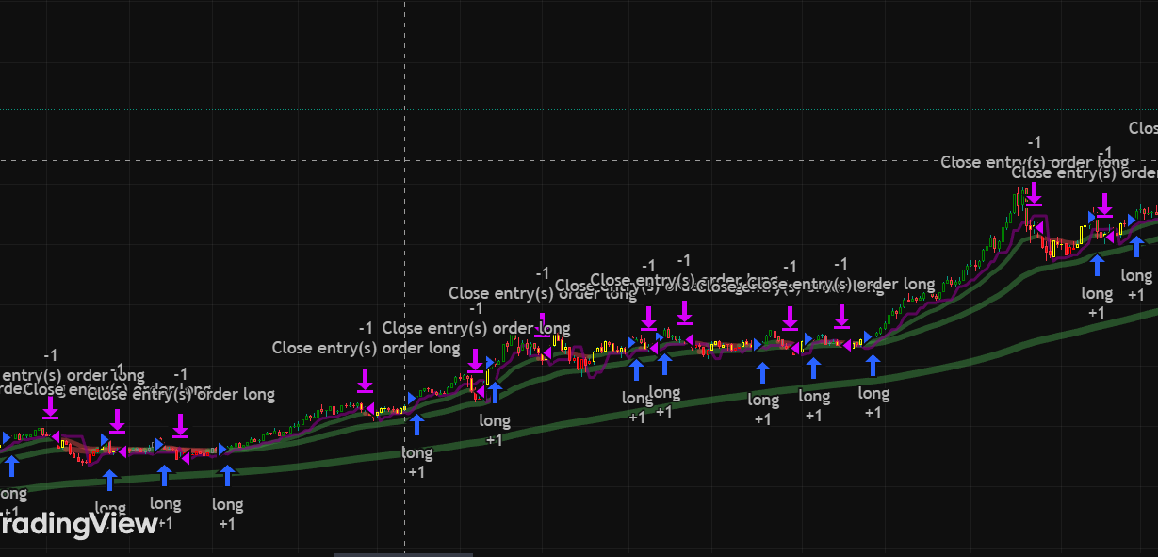Screen dimensions: 1158x557
Task: Click the 'long +1' label right of crosshair
Action: coord(416,462)
